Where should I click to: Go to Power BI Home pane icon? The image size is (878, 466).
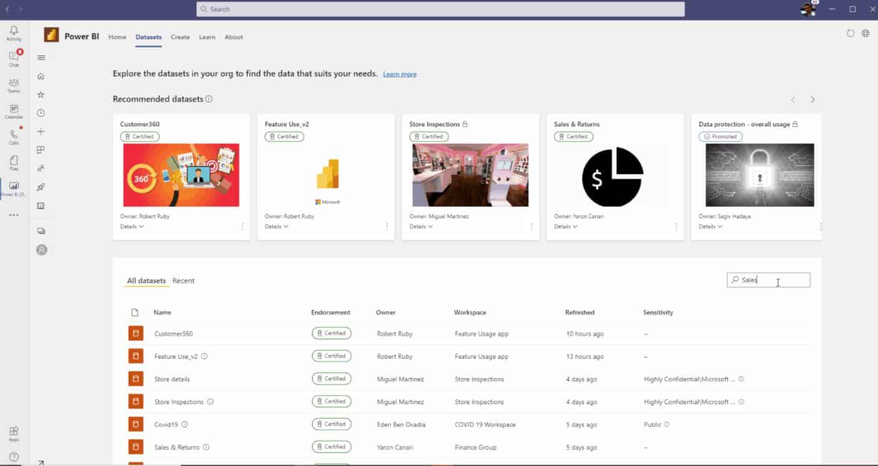click(41, 76)
